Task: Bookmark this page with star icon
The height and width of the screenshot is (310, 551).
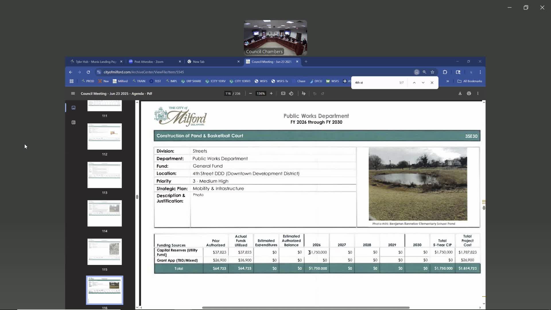Action: (432, 72)
